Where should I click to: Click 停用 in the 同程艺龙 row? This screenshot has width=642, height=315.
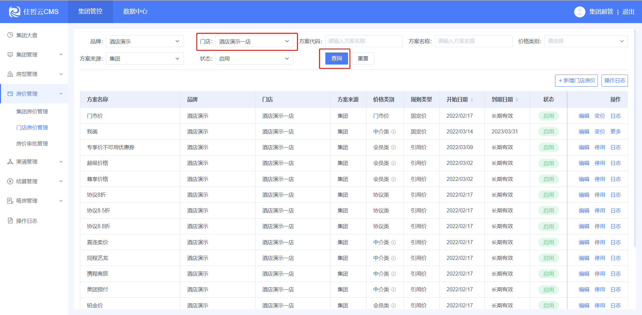tap(600, 258)
